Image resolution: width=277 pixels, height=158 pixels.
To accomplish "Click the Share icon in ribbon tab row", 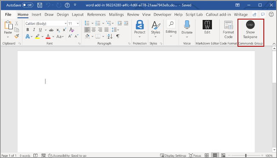I will click(254, 14).
